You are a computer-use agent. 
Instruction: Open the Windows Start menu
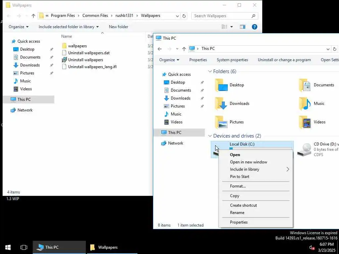coord(8,247)
